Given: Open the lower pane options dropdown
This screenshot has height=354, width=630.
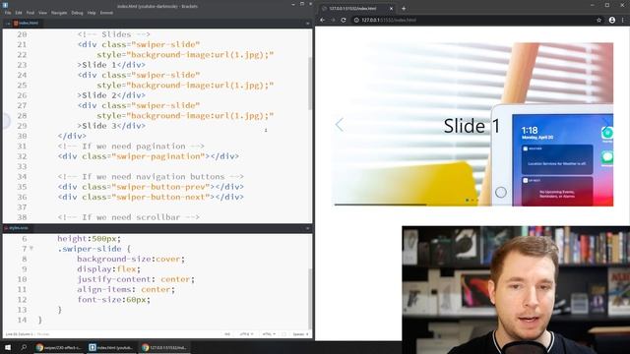Looking at the screenshot, I should 308,228.
